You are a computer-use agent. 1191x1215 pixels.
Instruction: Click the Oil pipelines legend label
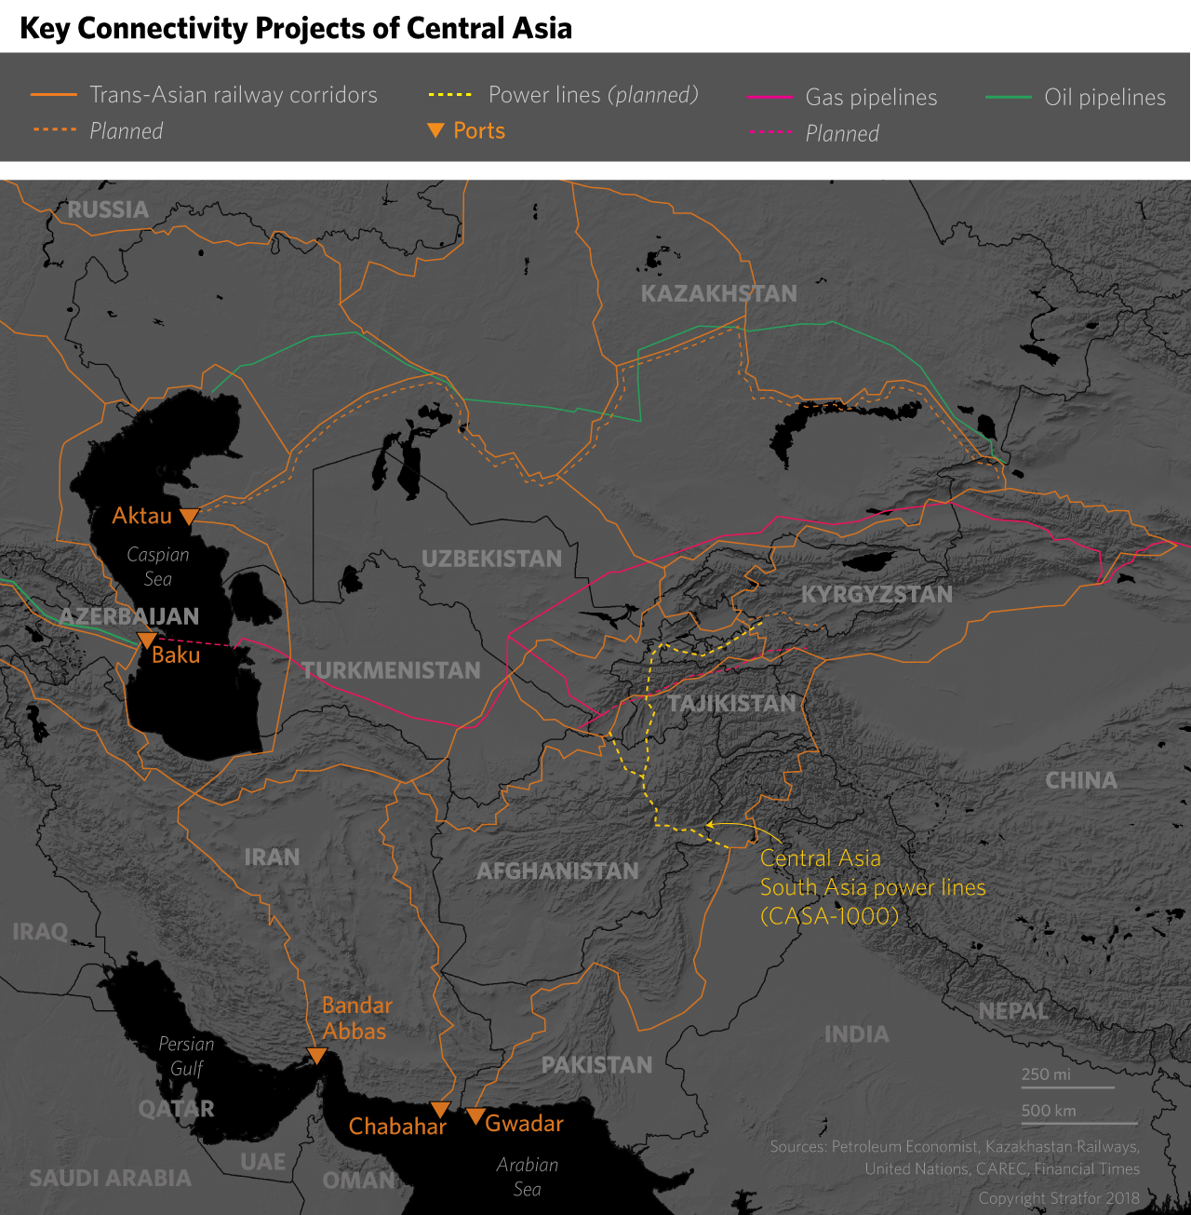1105,98
